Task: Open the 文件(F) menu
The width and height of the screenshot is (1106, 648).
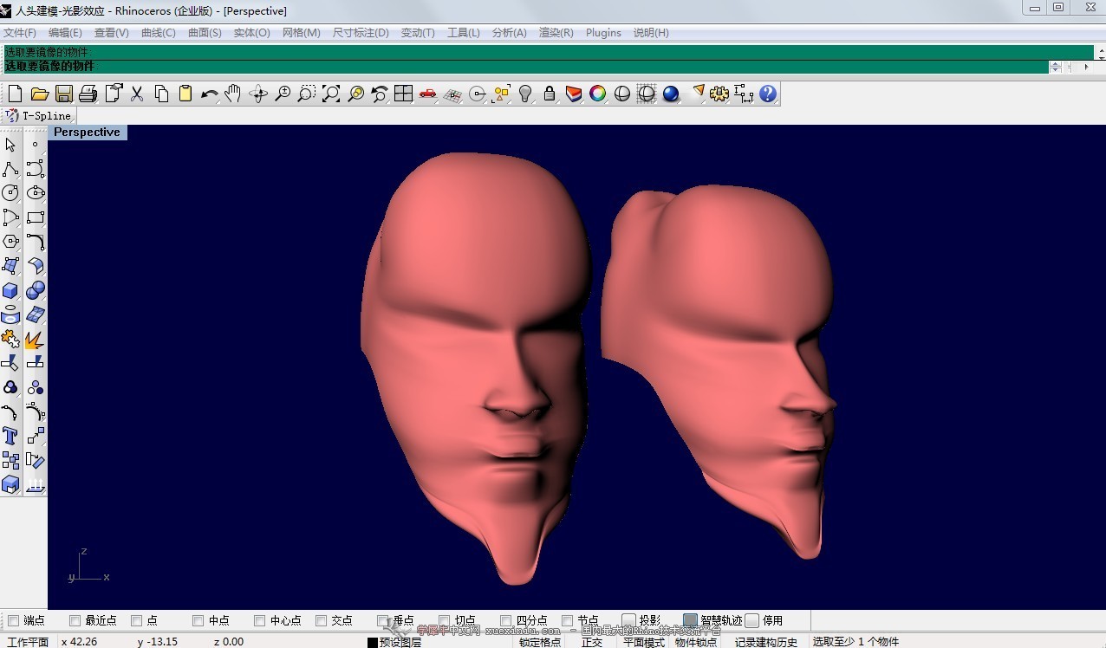Action: [20, 33]
